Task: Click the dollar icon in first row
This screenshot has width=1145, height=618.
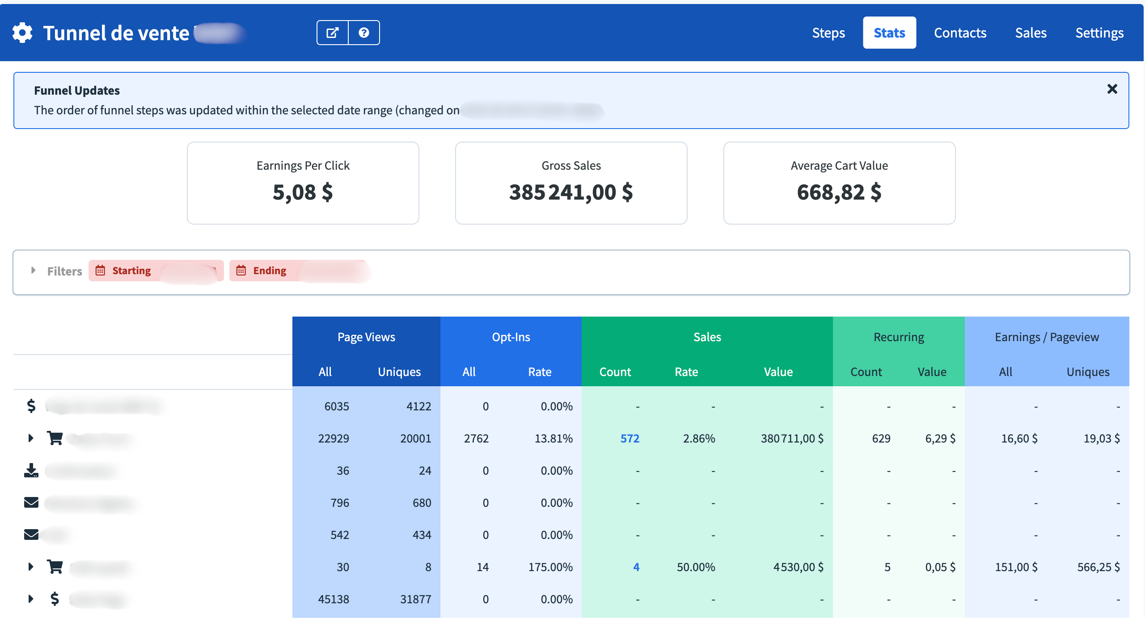Action: coord(31,406)
